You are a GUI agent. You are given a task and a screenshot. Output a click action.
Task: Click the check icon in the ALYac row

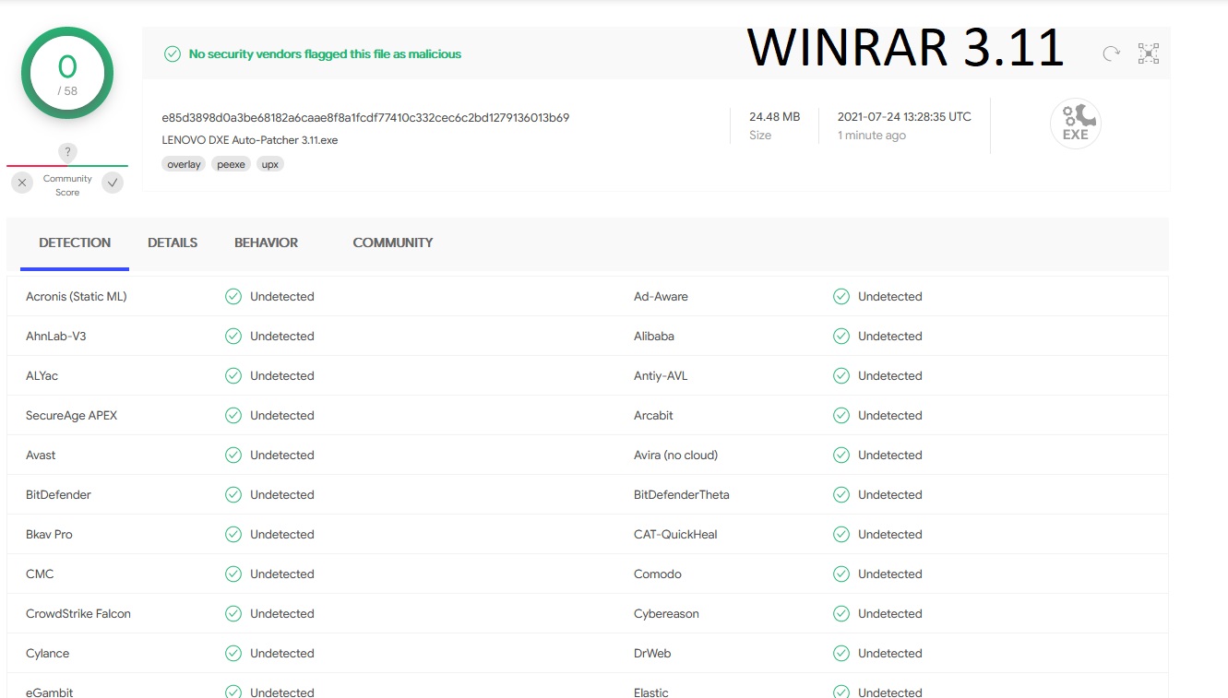pos(233,376)
